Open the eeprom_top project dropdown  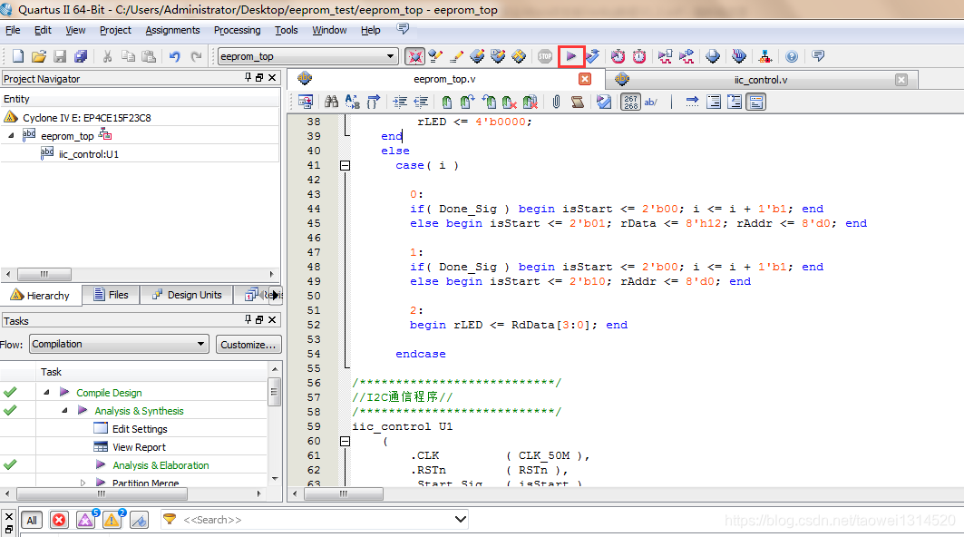(x=307, y=56)
